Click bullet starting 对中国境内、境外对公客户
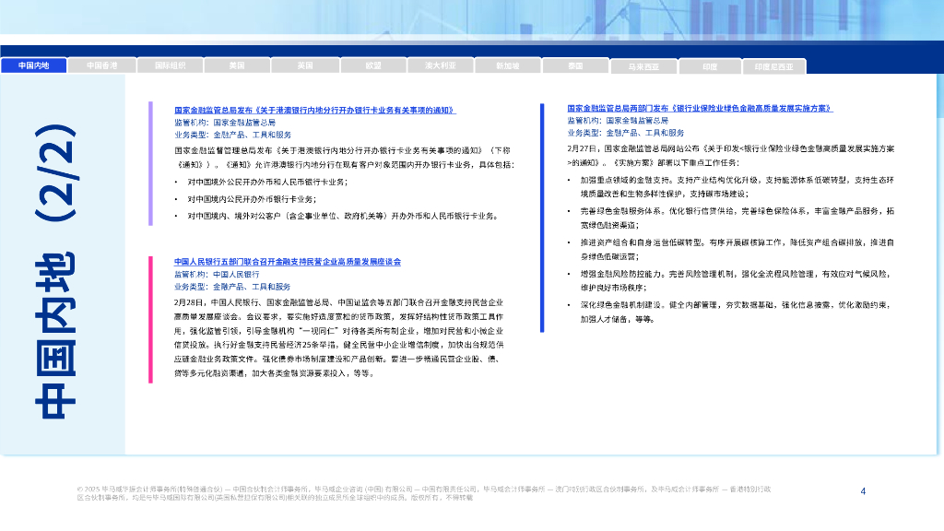 (343, 216)
